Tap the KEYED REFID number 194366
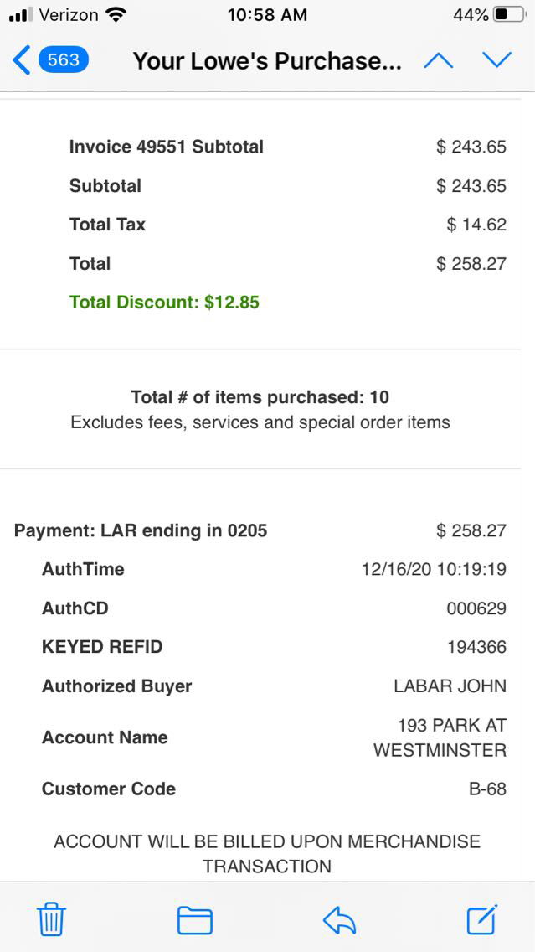The height and width of the screenshot is (952, 535). pyautogui.click(x=476, y=647)
